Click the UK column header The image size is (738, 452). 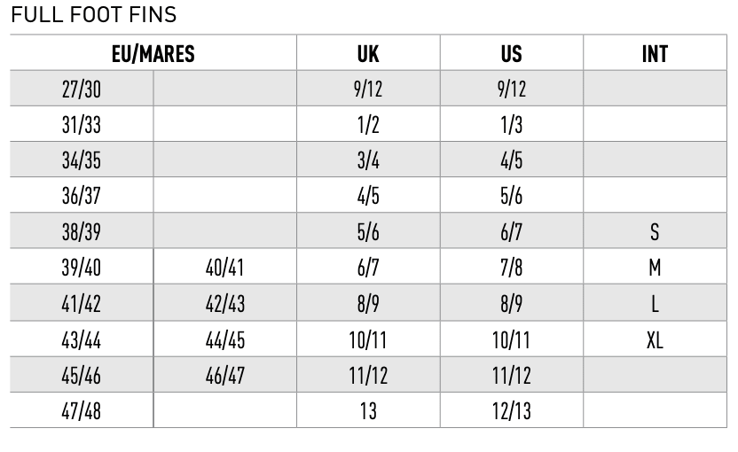click(x=368, y=53)
